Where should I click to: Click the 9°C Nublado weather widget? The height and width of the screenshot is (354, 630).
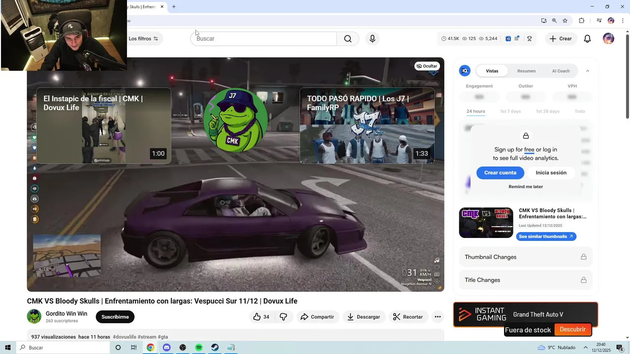click(x=557, y=348)
